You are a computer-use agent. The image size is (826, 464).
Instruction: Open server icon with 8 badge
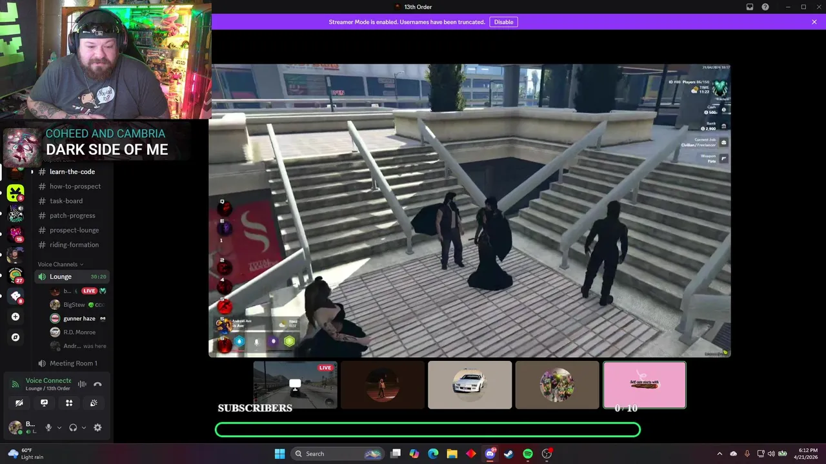[15, 296]
